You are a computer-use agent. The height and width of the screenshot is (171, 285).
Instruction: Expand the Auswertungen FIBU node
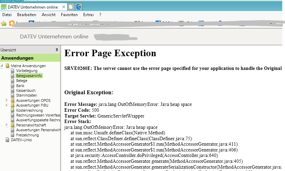[x=7, y=105]
